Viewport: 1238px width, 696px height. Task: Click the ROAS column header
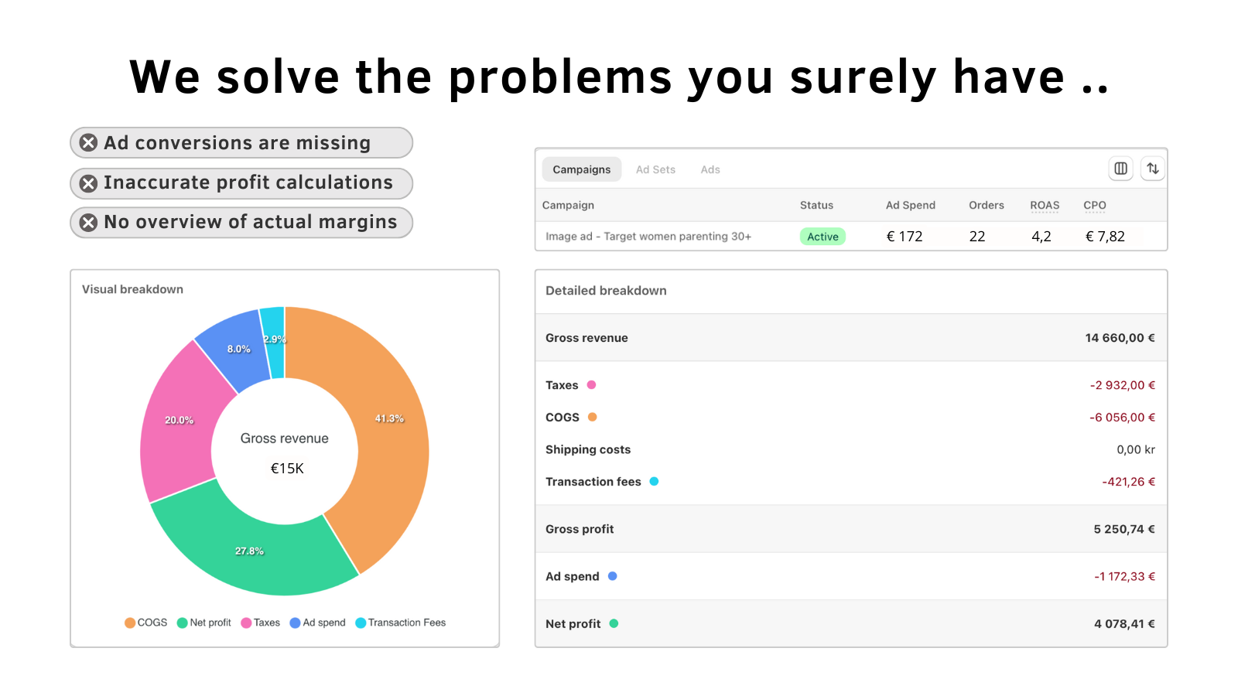tap(1045, 205)
